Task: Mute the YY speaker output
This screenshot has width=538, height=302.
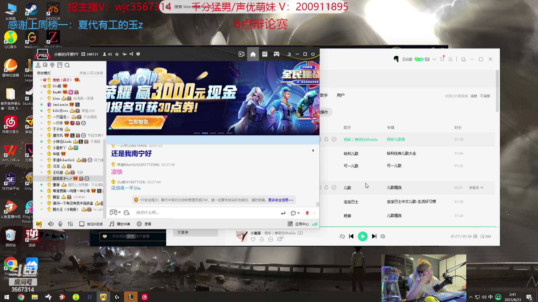Action: [51, 224]
